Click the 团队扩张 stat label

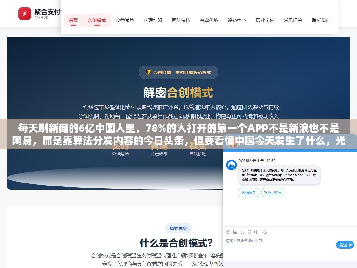point(198,154)
